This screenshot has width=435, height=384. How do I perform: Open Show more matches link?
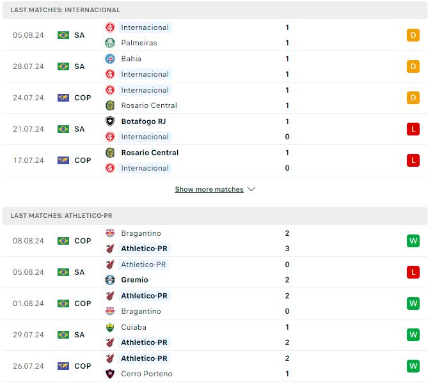[x=209, y=189]
